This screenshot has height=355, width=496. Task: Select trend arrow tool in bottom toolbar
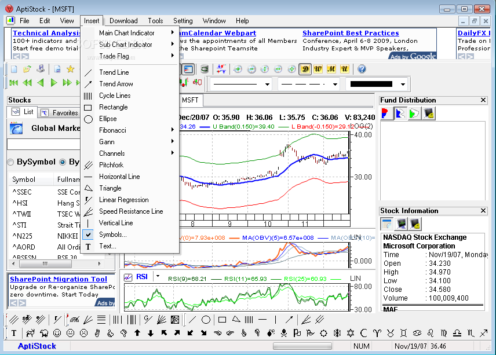[289, 320]
